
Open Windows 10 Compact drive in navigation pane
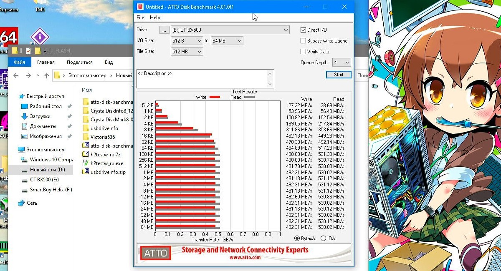point(51,160)
